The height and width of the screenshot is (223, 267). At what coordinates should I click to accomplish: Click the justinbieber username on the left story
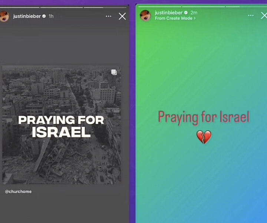pos(27,16)
